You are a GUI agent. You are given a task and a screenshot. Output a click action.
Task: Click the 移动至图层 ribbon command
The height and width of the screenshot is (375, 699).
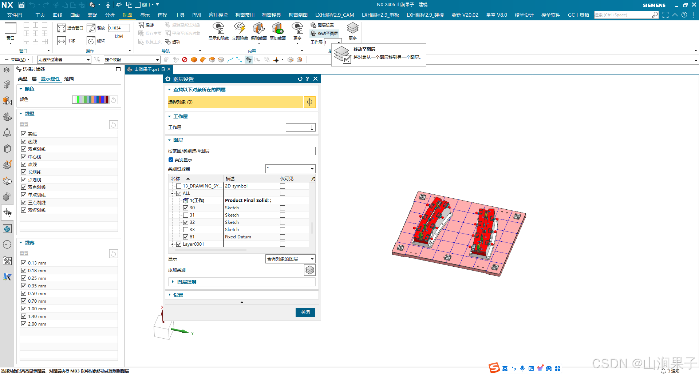(324, 33)
